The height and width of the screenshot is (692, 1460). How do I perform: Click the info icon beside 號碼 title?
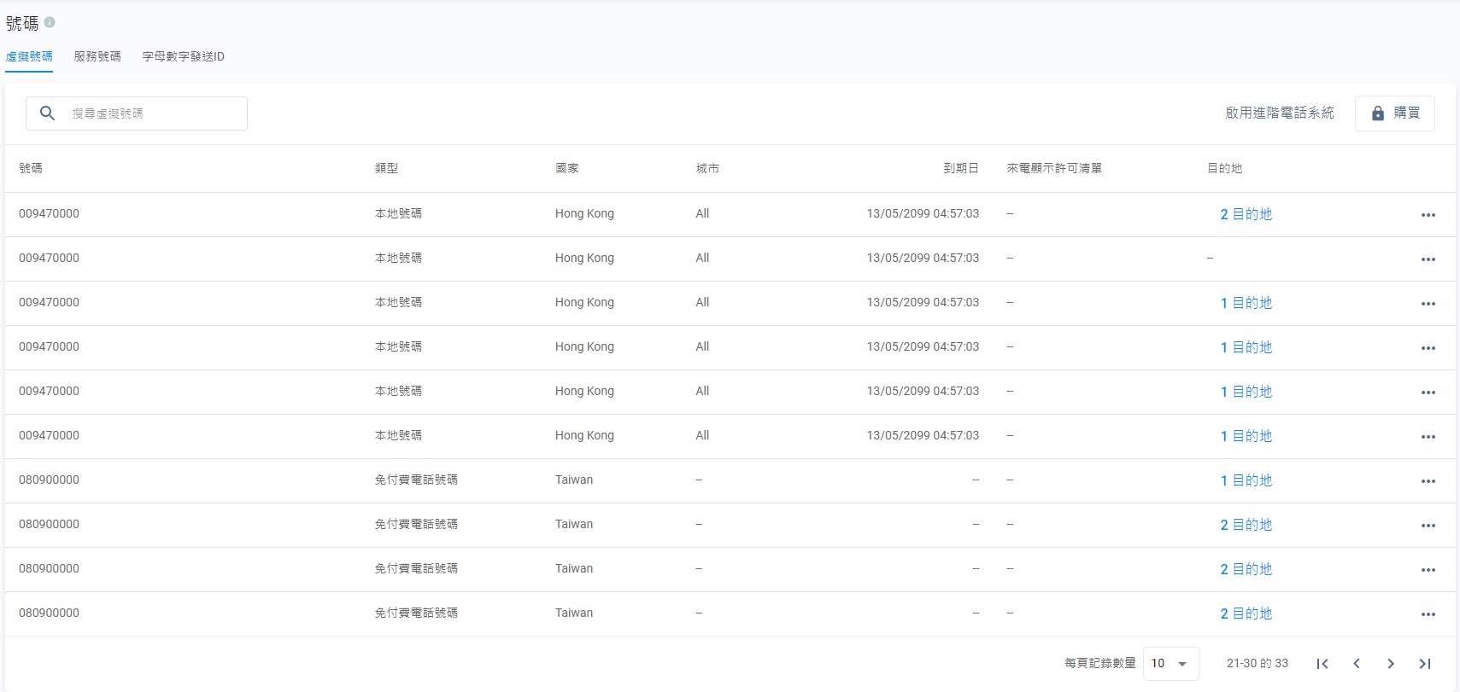[50, 22]
